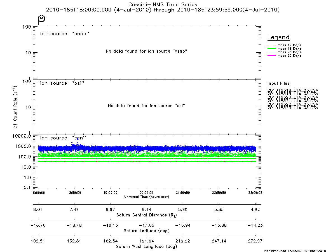The width and height of the screenshot is (326, 252).
Task: Click the 20:59:59 time tick label
Action: (147, 193)
